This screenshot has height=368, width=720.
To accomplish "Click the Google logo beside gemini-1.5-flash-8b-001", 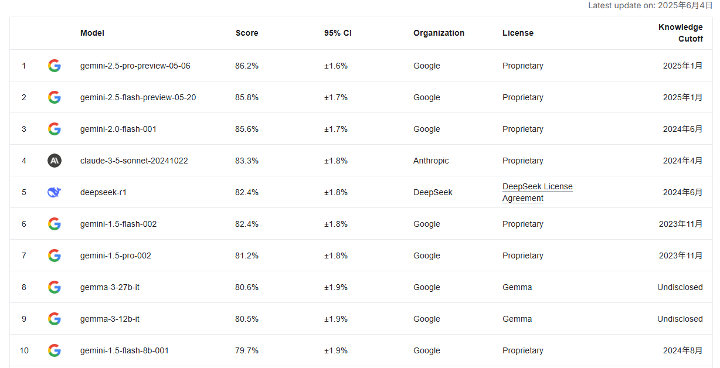I will [x=55, y=350].
